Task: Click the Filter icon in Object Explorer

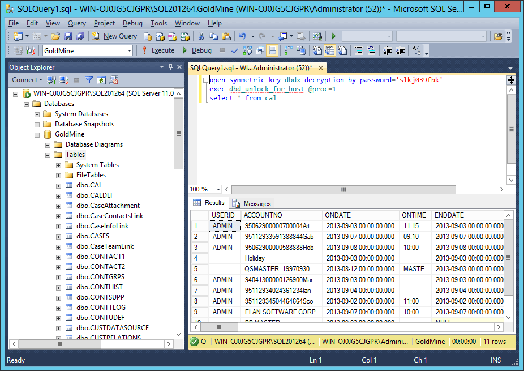Action: point(89,80)
